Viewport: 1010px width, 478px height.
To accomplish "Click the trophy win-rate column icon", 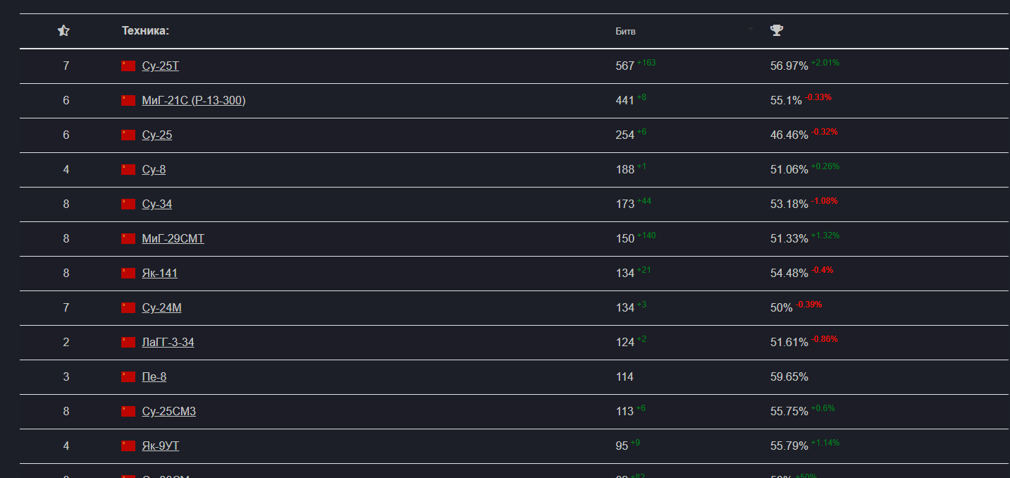I will coord(777,30).
